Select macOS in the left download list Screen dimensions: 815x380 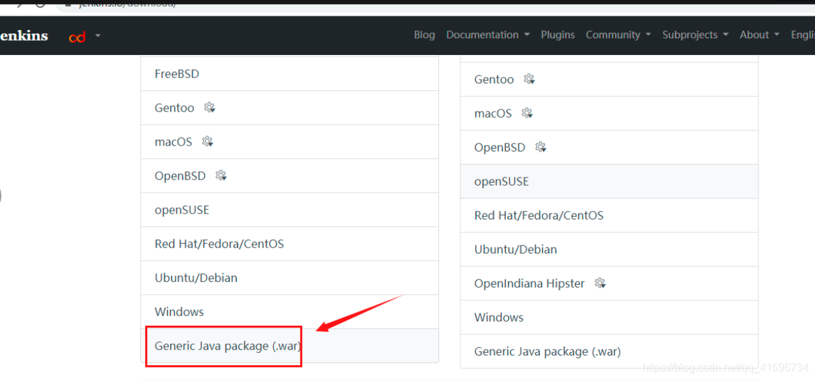289,141
